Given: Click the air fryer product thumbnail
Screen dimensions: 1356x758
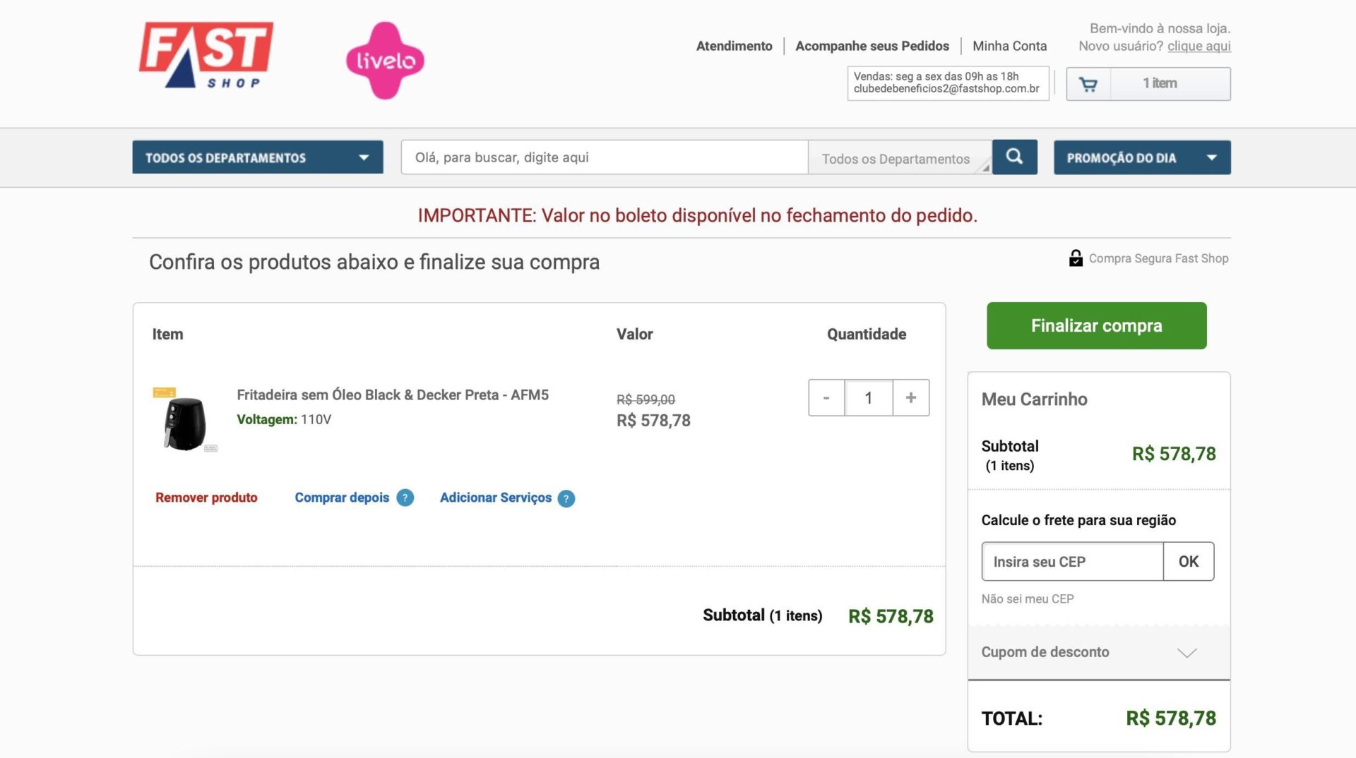Looking at the screenshot, I should pyautogui.click(x=185, y=419).
